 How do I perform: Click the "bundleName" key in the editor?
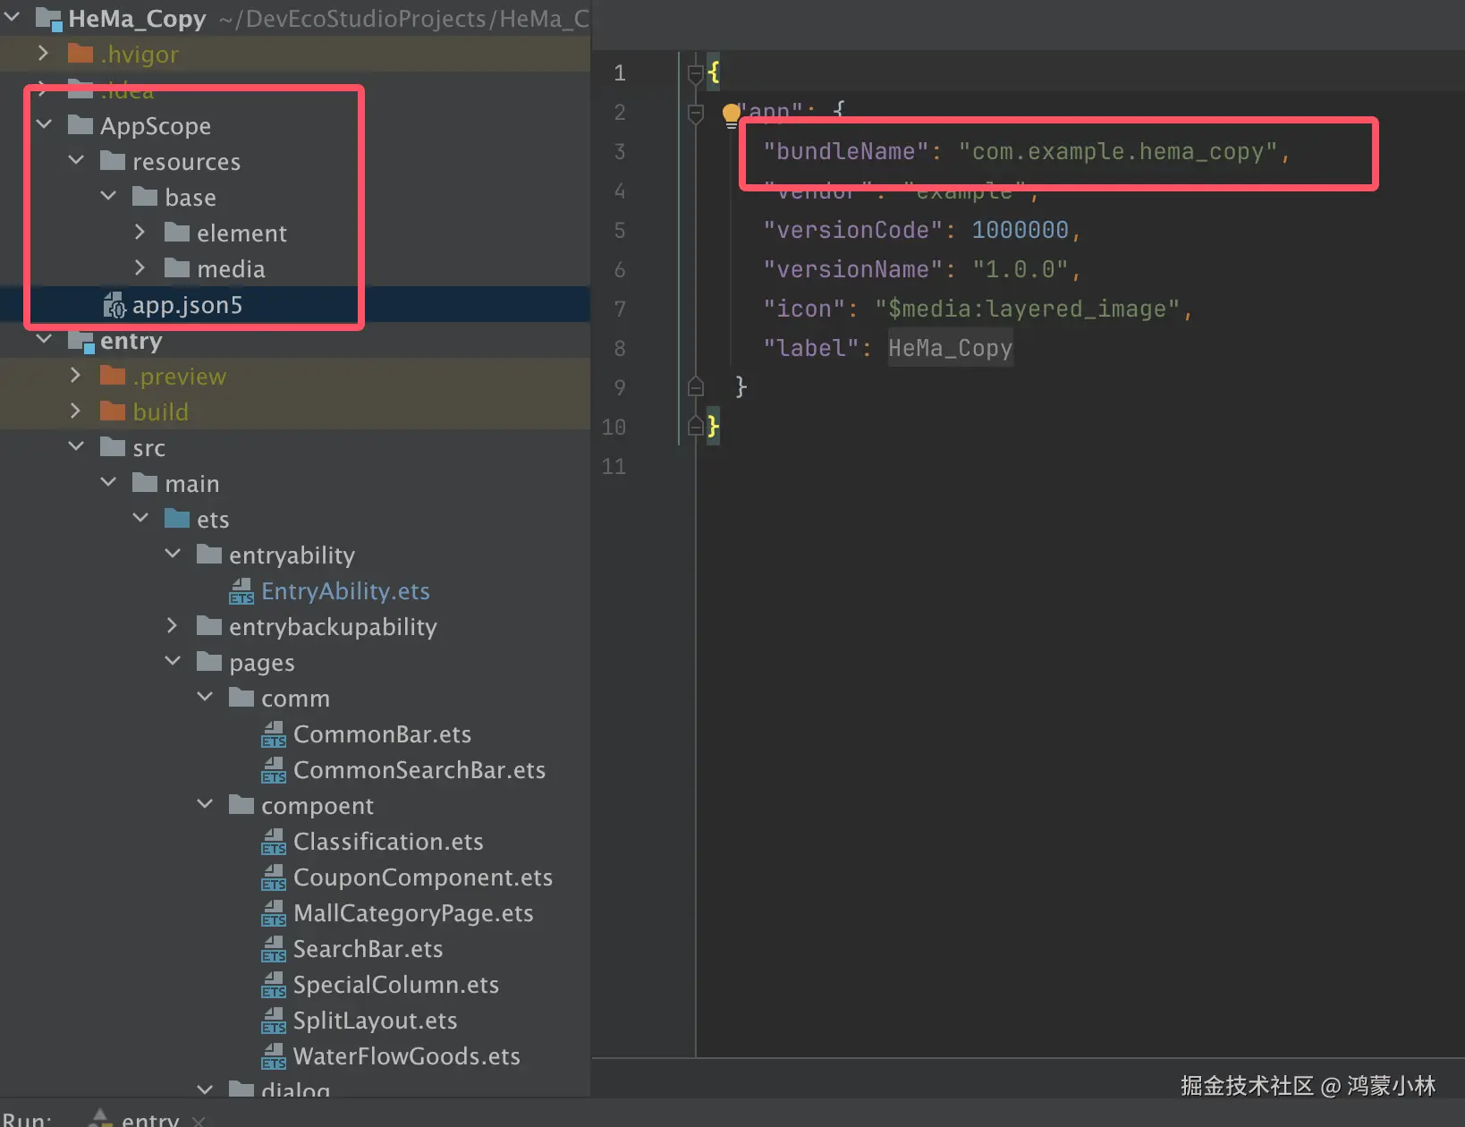point(846,152)
